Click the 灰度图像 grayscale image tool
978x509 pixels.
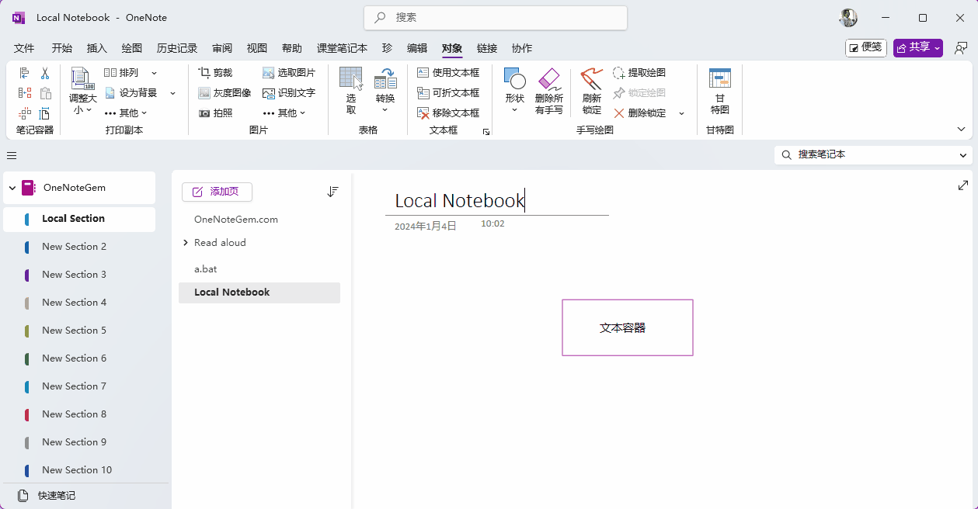click(224, 93)
